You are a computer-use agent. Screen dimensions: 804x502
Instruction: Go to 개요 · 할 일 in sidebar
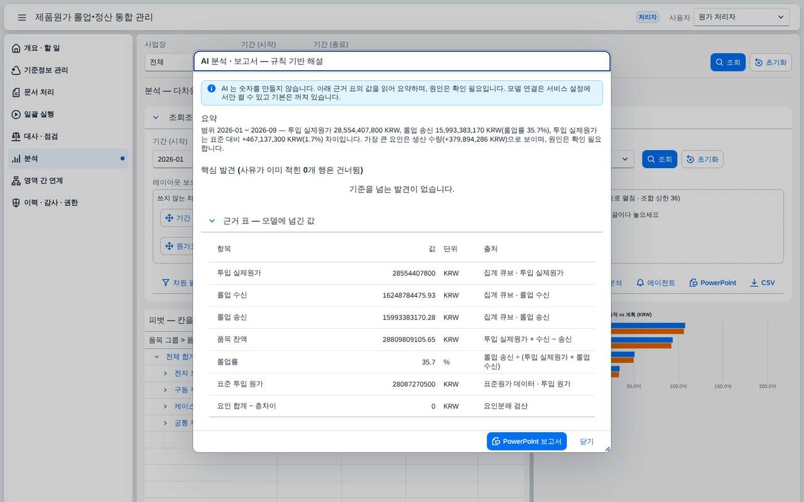click(x=68, y=48)
